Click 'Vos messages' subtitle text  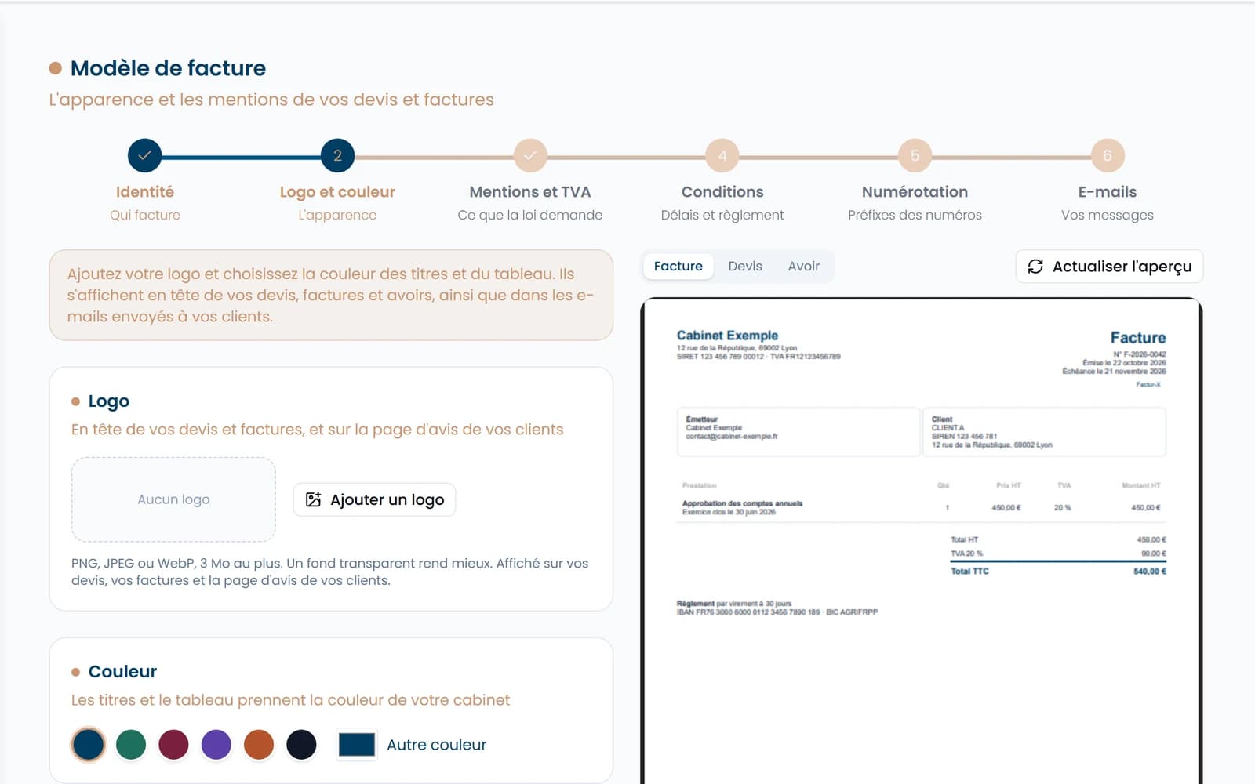point(1108,215)
